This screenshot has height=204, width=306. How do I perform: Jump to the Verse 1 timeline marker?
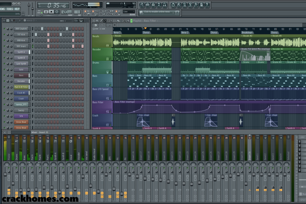[x=117, y=33]
